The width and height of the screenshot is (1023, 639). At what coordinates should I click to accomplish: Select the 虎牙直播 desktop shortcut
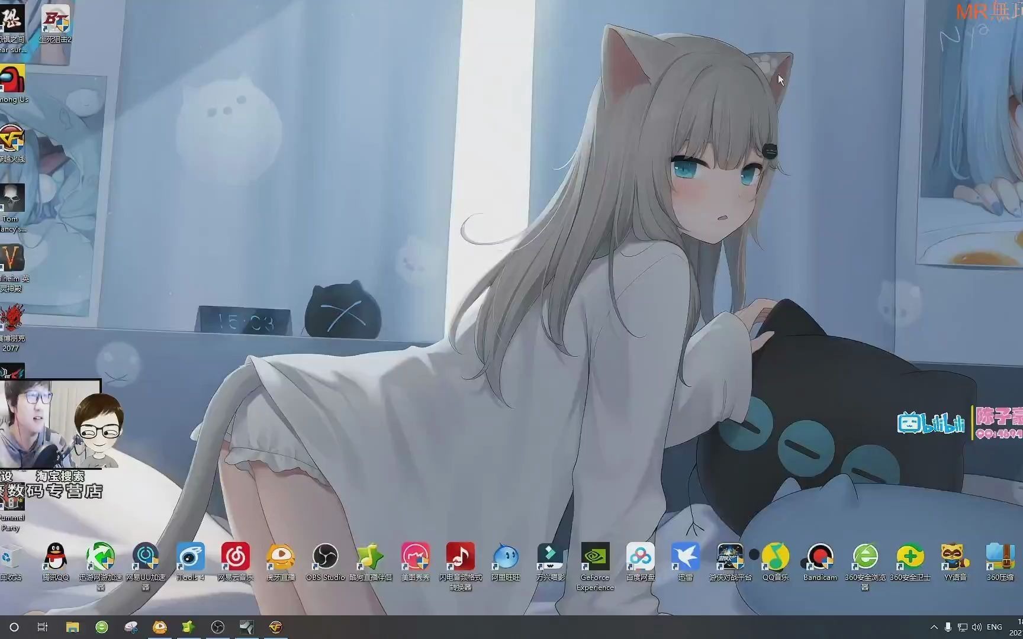click(x=281, y=561)
